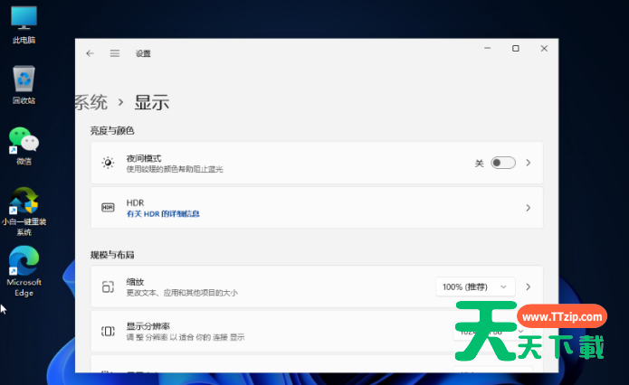Toggle 夜间模式 night light switch
The height and width of the screenshot is (385, 629).
[502, 163]
